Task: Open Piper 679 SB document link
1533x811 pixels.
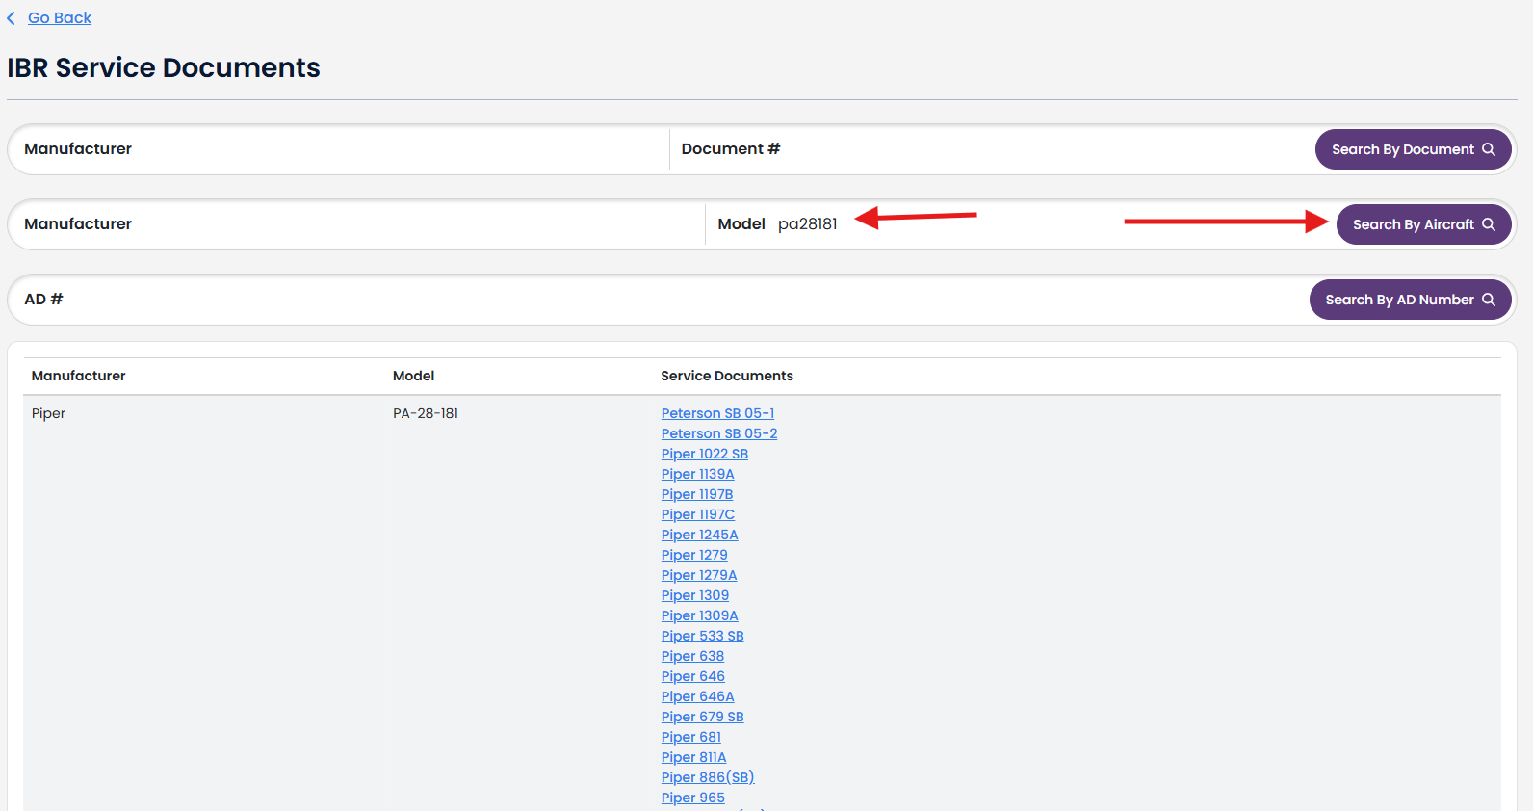Action: click(703, 717)
